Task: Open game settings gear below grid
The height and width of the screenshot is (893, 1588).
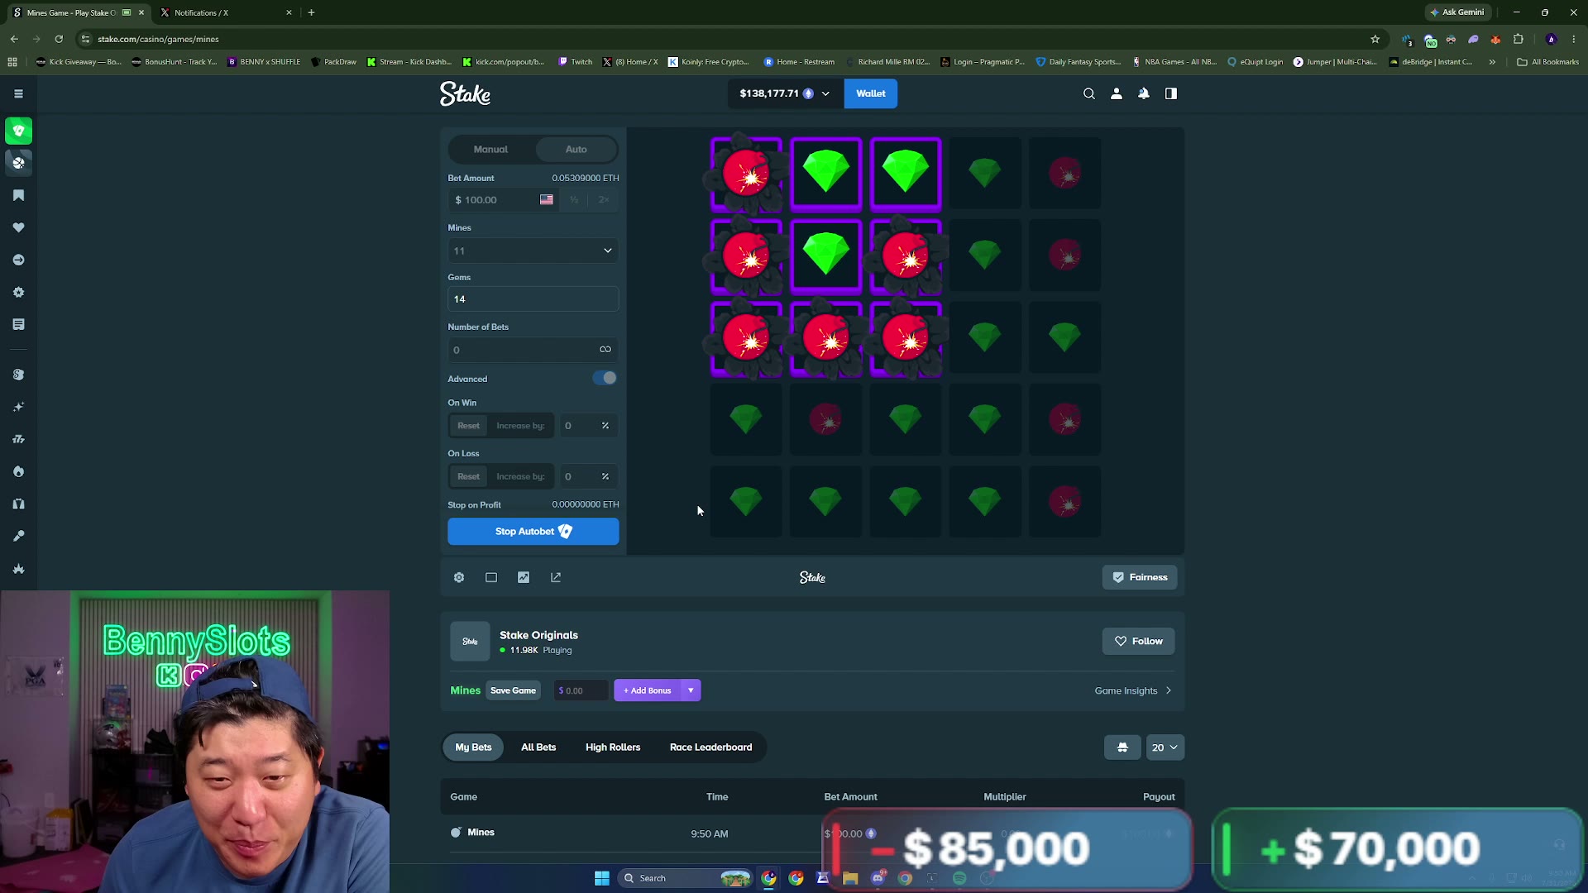Action: (459, 577)
